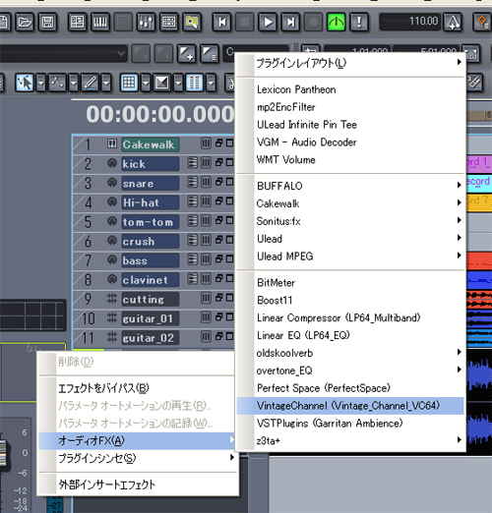Image resolution: width=492 pixels, height=513 pixels.
Task: Start playback with the play button
Action: [x=268, y=22]
